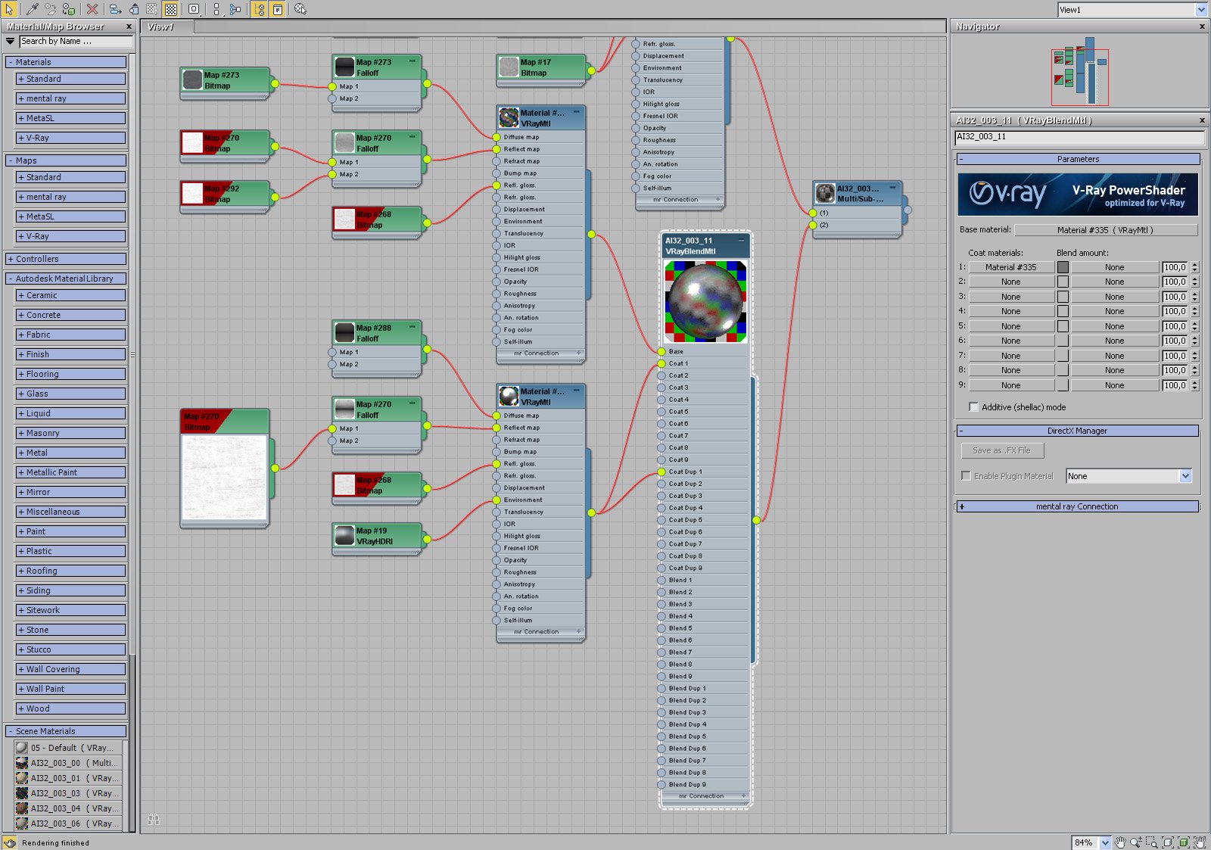Select the zoom region tool
The height and width of the screenshot is (850, 1211).
(1152, 842)
